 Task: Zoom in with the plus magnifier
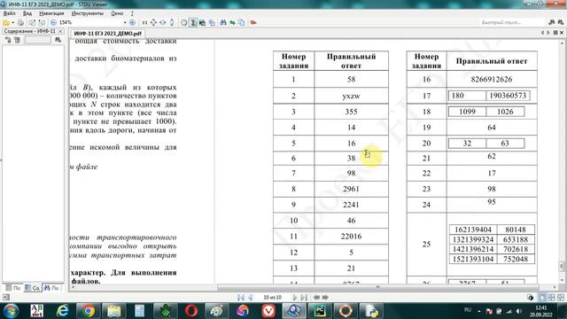click(132, 22)
